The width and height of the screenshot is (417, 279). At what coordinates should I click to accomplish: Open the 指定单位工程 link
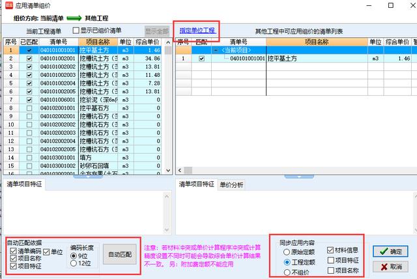coord(197,31)
